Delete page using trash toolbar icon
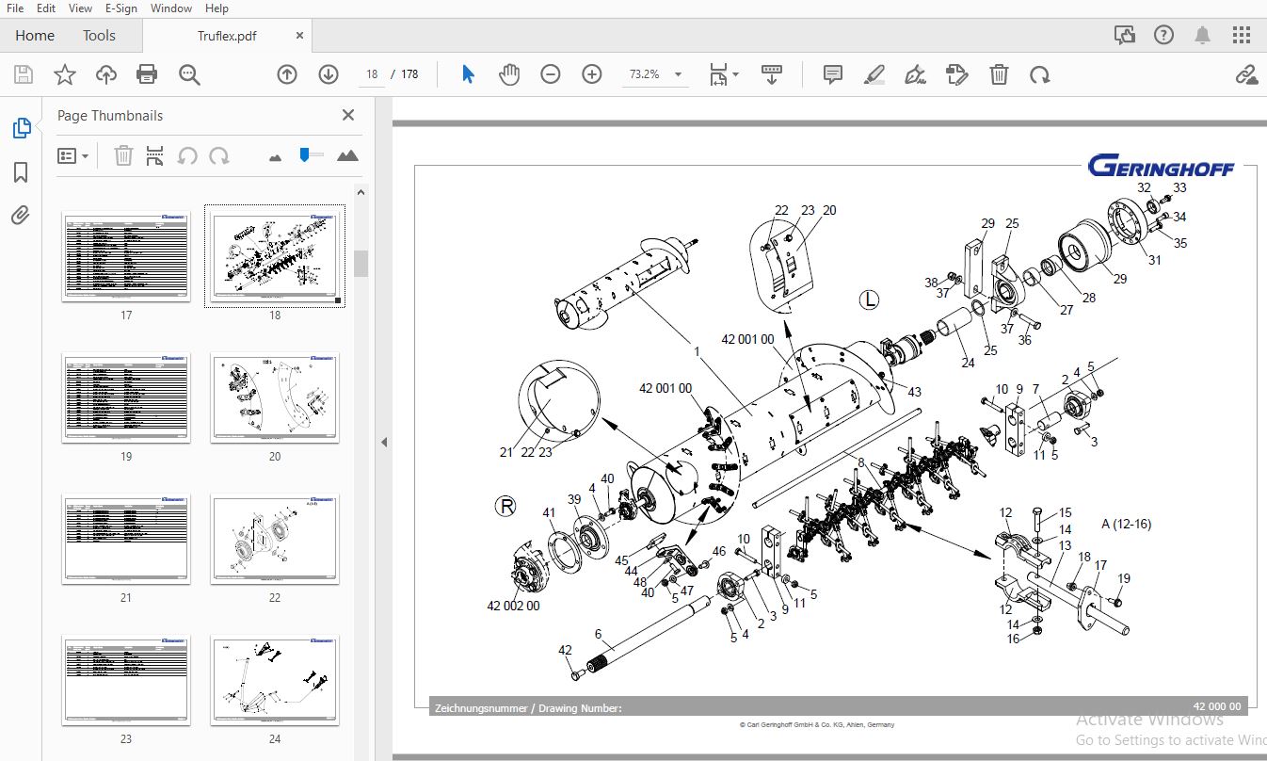Screen dimensions: 1267x761 (x=999, y=74)
